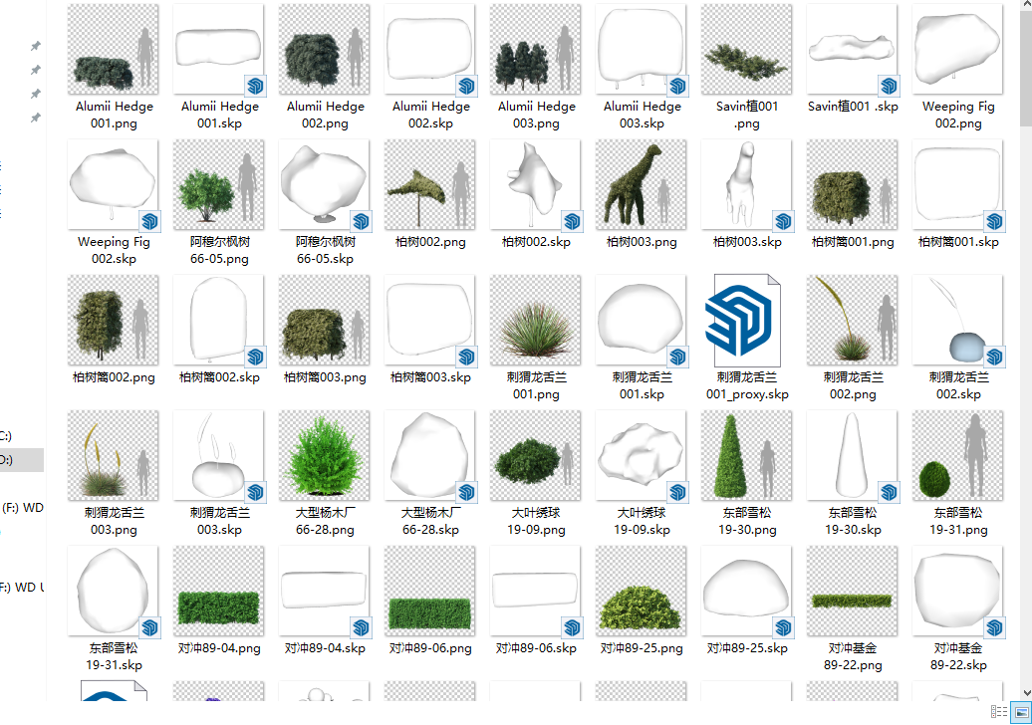Click the file name 刺猬龙舌兰 002.skp
Screen dimensions: 1032x725
(958, 385)
